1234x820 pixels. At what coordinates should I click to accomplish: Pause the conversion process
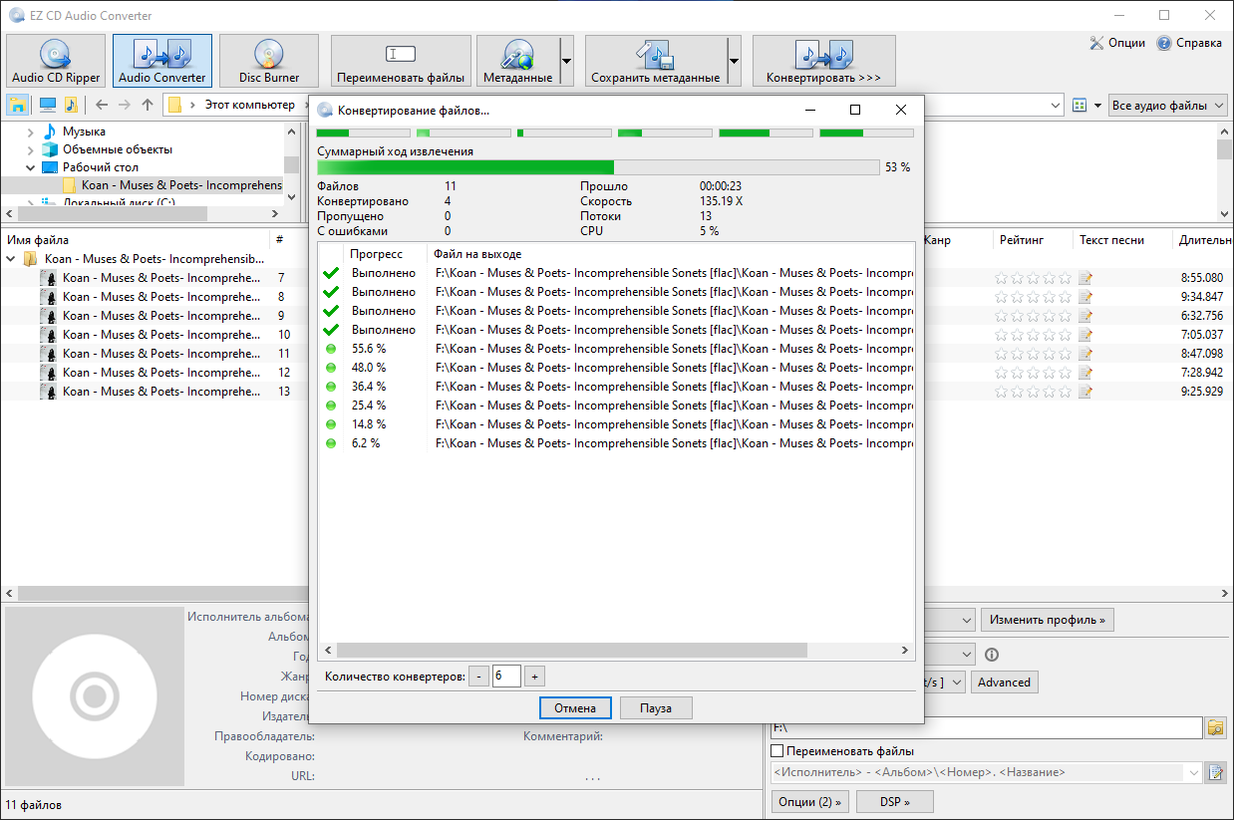pyautogui.click(x=655, y=707)
